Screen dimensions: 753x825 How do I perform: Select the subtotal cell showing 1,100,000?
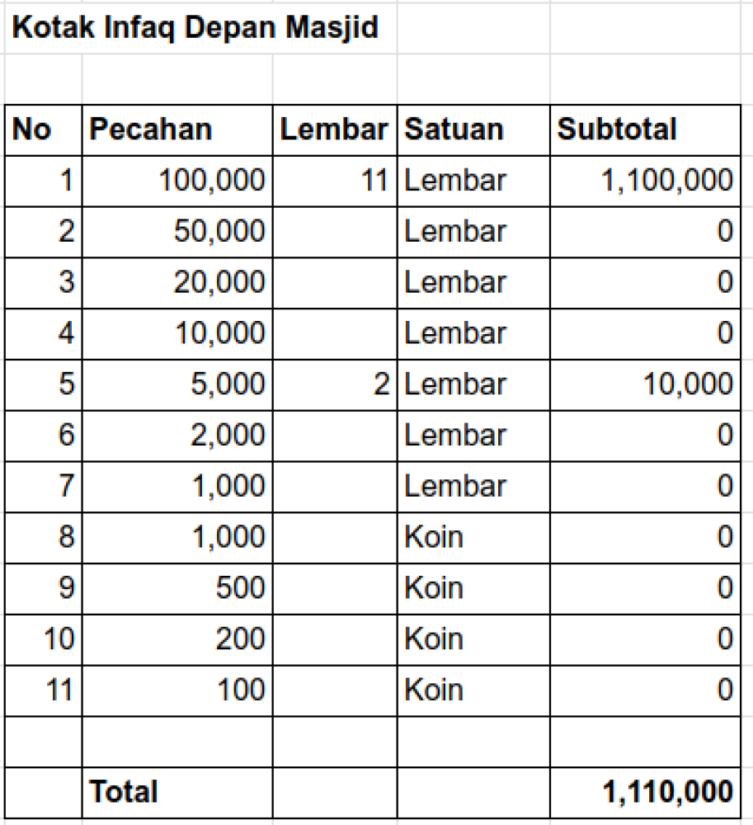pos(644,181)
